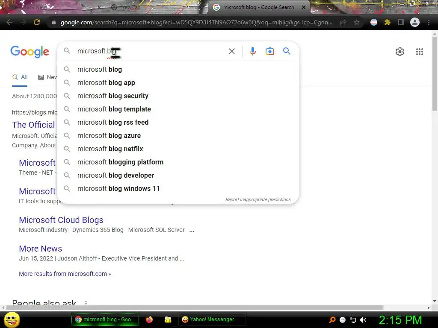This screenshot has height=328, width=438.
Task: Open People also ask options dots
Action: click(x=86, y=303)
